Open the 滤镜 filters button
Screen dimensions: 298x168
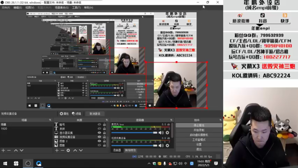click(76, 114)
